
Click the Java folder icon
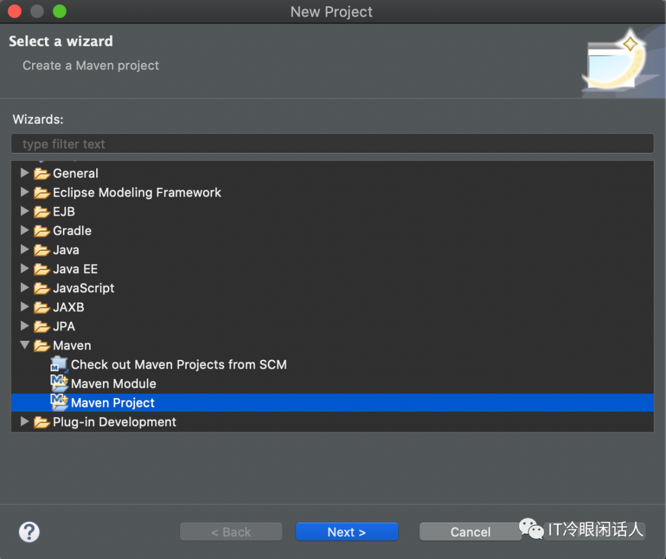(42, 250)
